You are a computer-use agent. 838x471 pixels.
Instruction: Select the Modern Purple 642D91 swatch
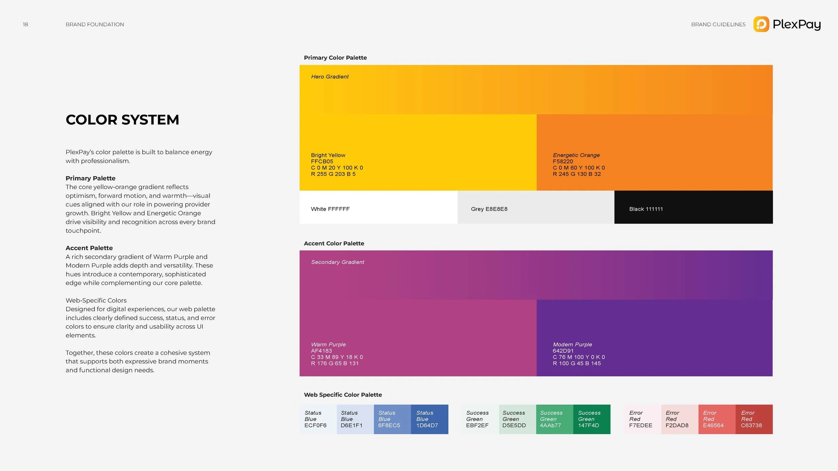pyautogui.click(x=655, y=338)
